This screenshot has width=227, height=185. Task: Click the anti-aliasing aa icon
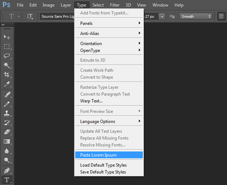(172, 16)
